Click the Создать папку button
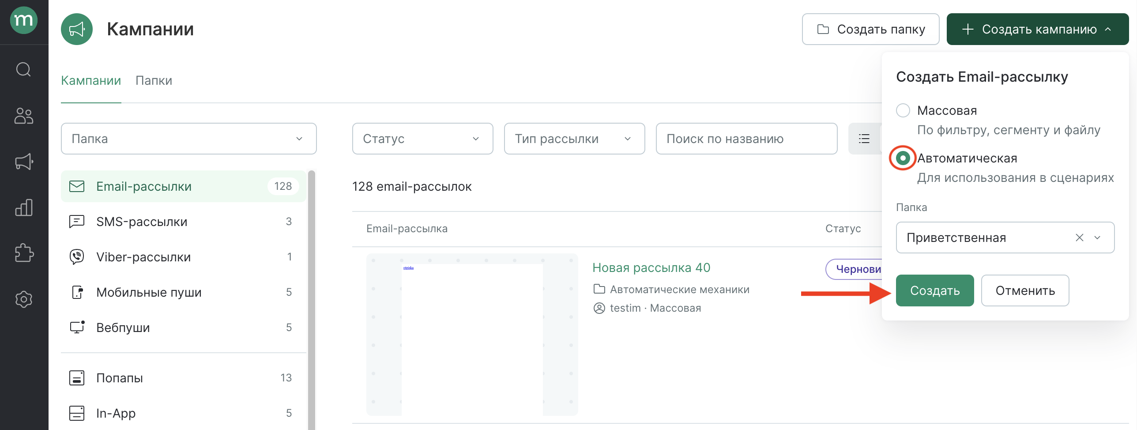1137x430 pixels. click(871, 29)
